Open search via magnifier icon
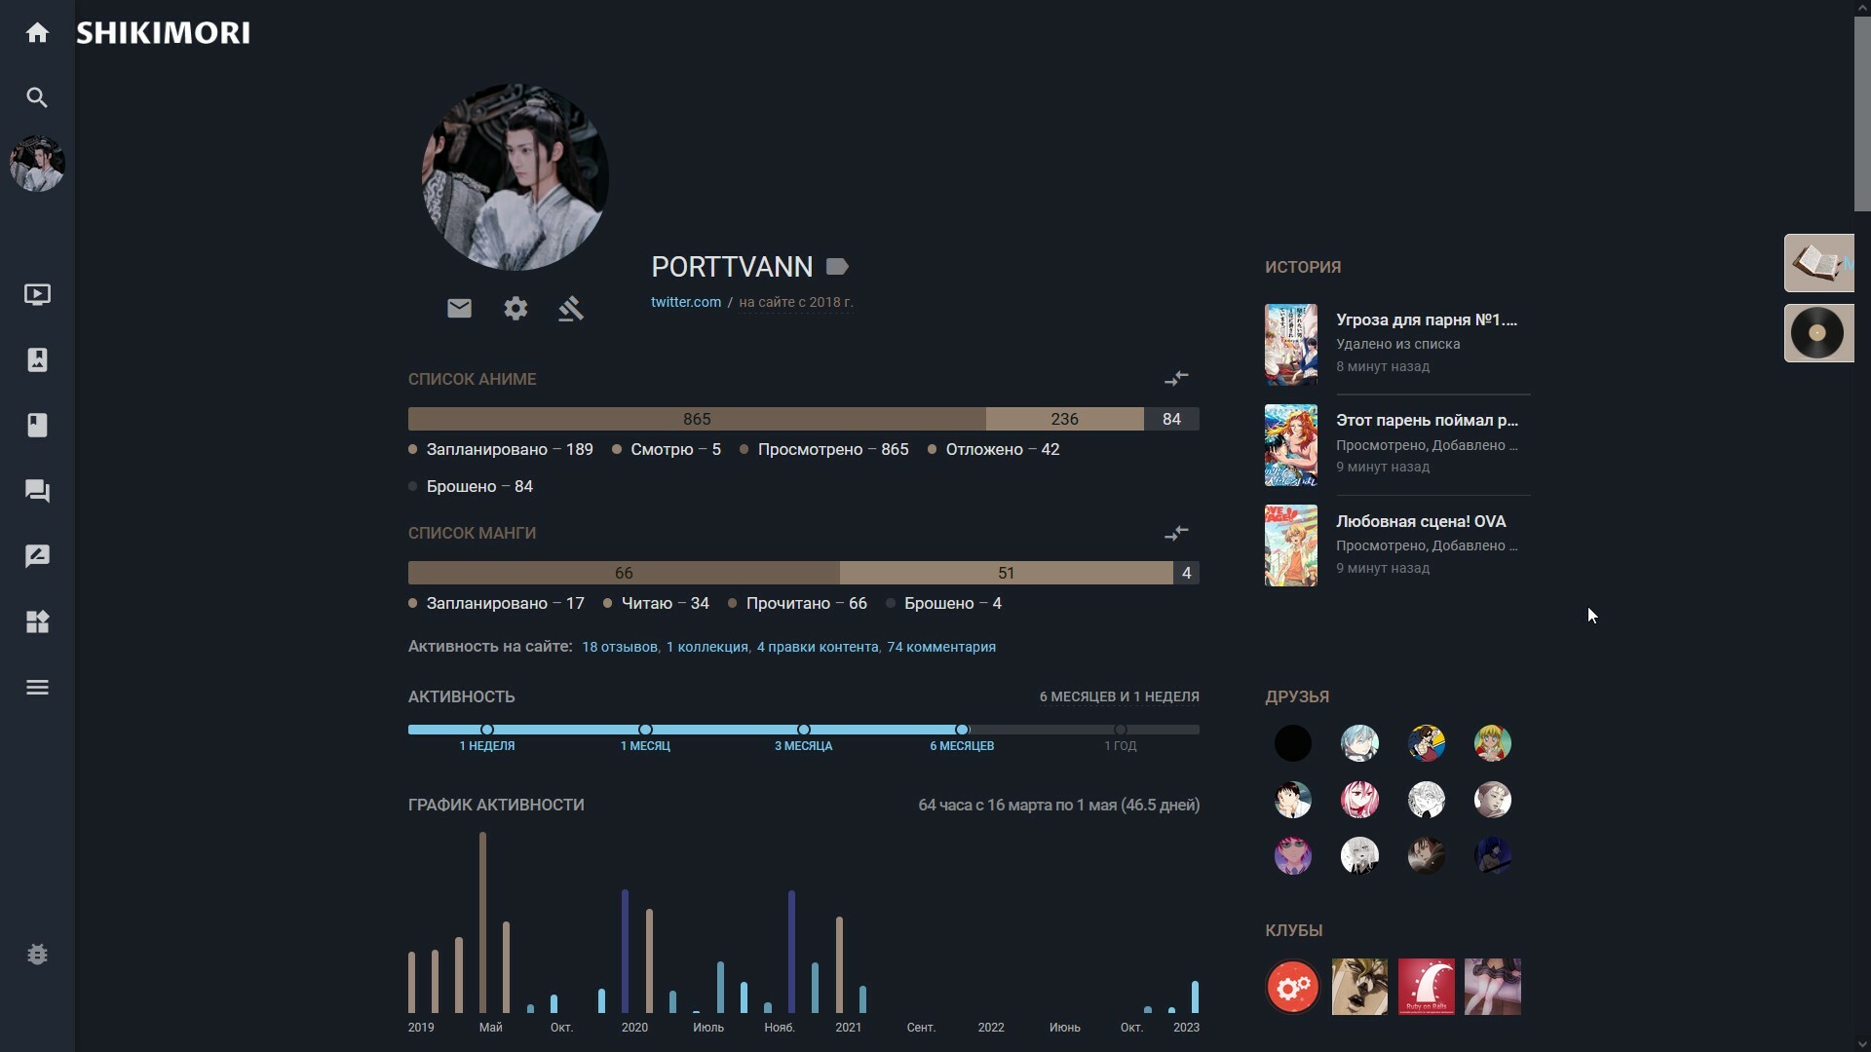Viewport: 1871px width, 1052px height. pyautogui.click(x=37, y=97)
